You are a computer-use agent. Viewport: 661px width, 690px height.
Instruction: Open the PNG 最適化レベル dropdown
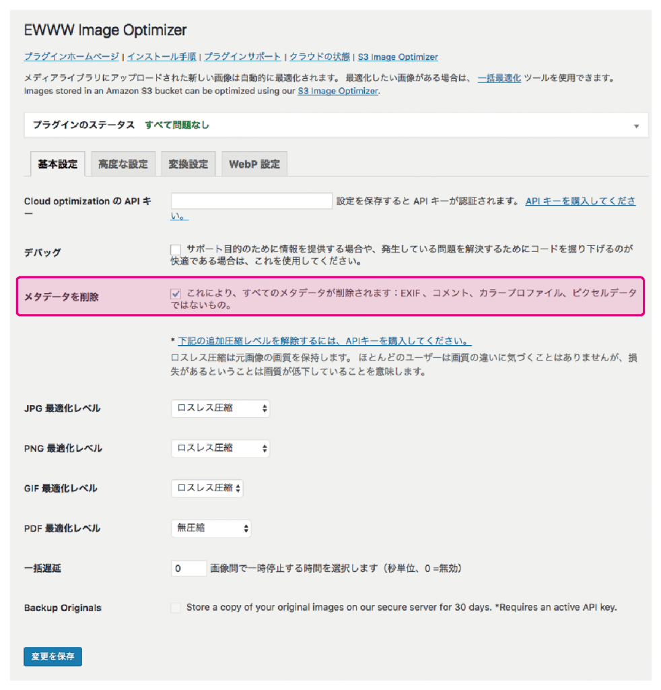click(x=220, y=448)
